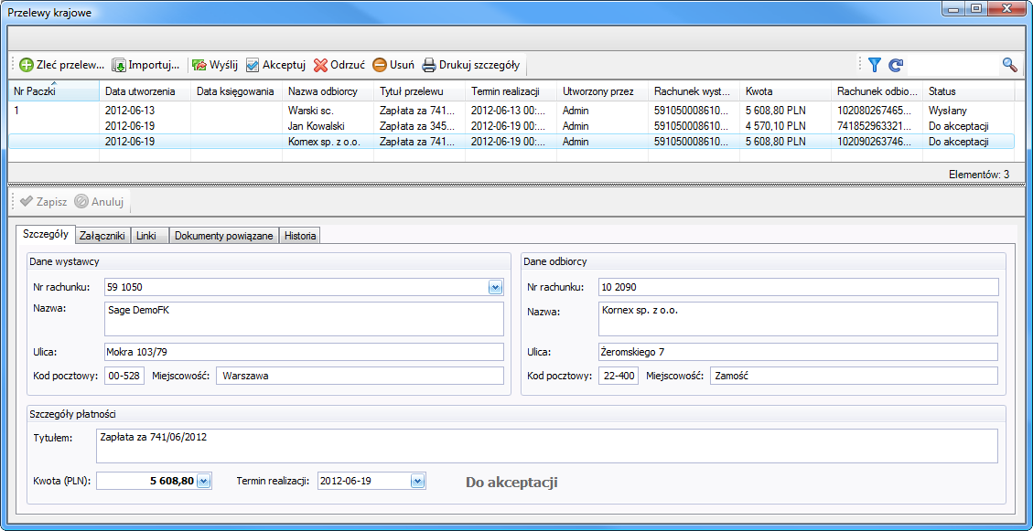Switch to the Załączniki tab
The width and height of the screenshot is (1033, 531).
102,236
